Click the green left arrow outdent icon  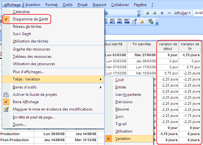[x=147, y=13]
